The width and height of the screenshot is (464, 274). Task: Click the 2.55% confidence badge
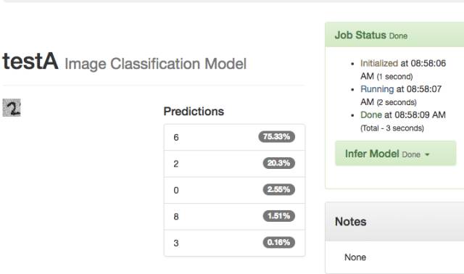(278, 189)
